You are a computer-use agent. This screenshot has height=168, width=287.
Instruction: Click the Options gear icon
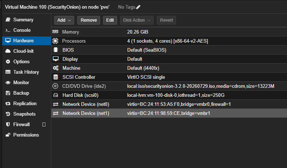click(x=8, y=62)
